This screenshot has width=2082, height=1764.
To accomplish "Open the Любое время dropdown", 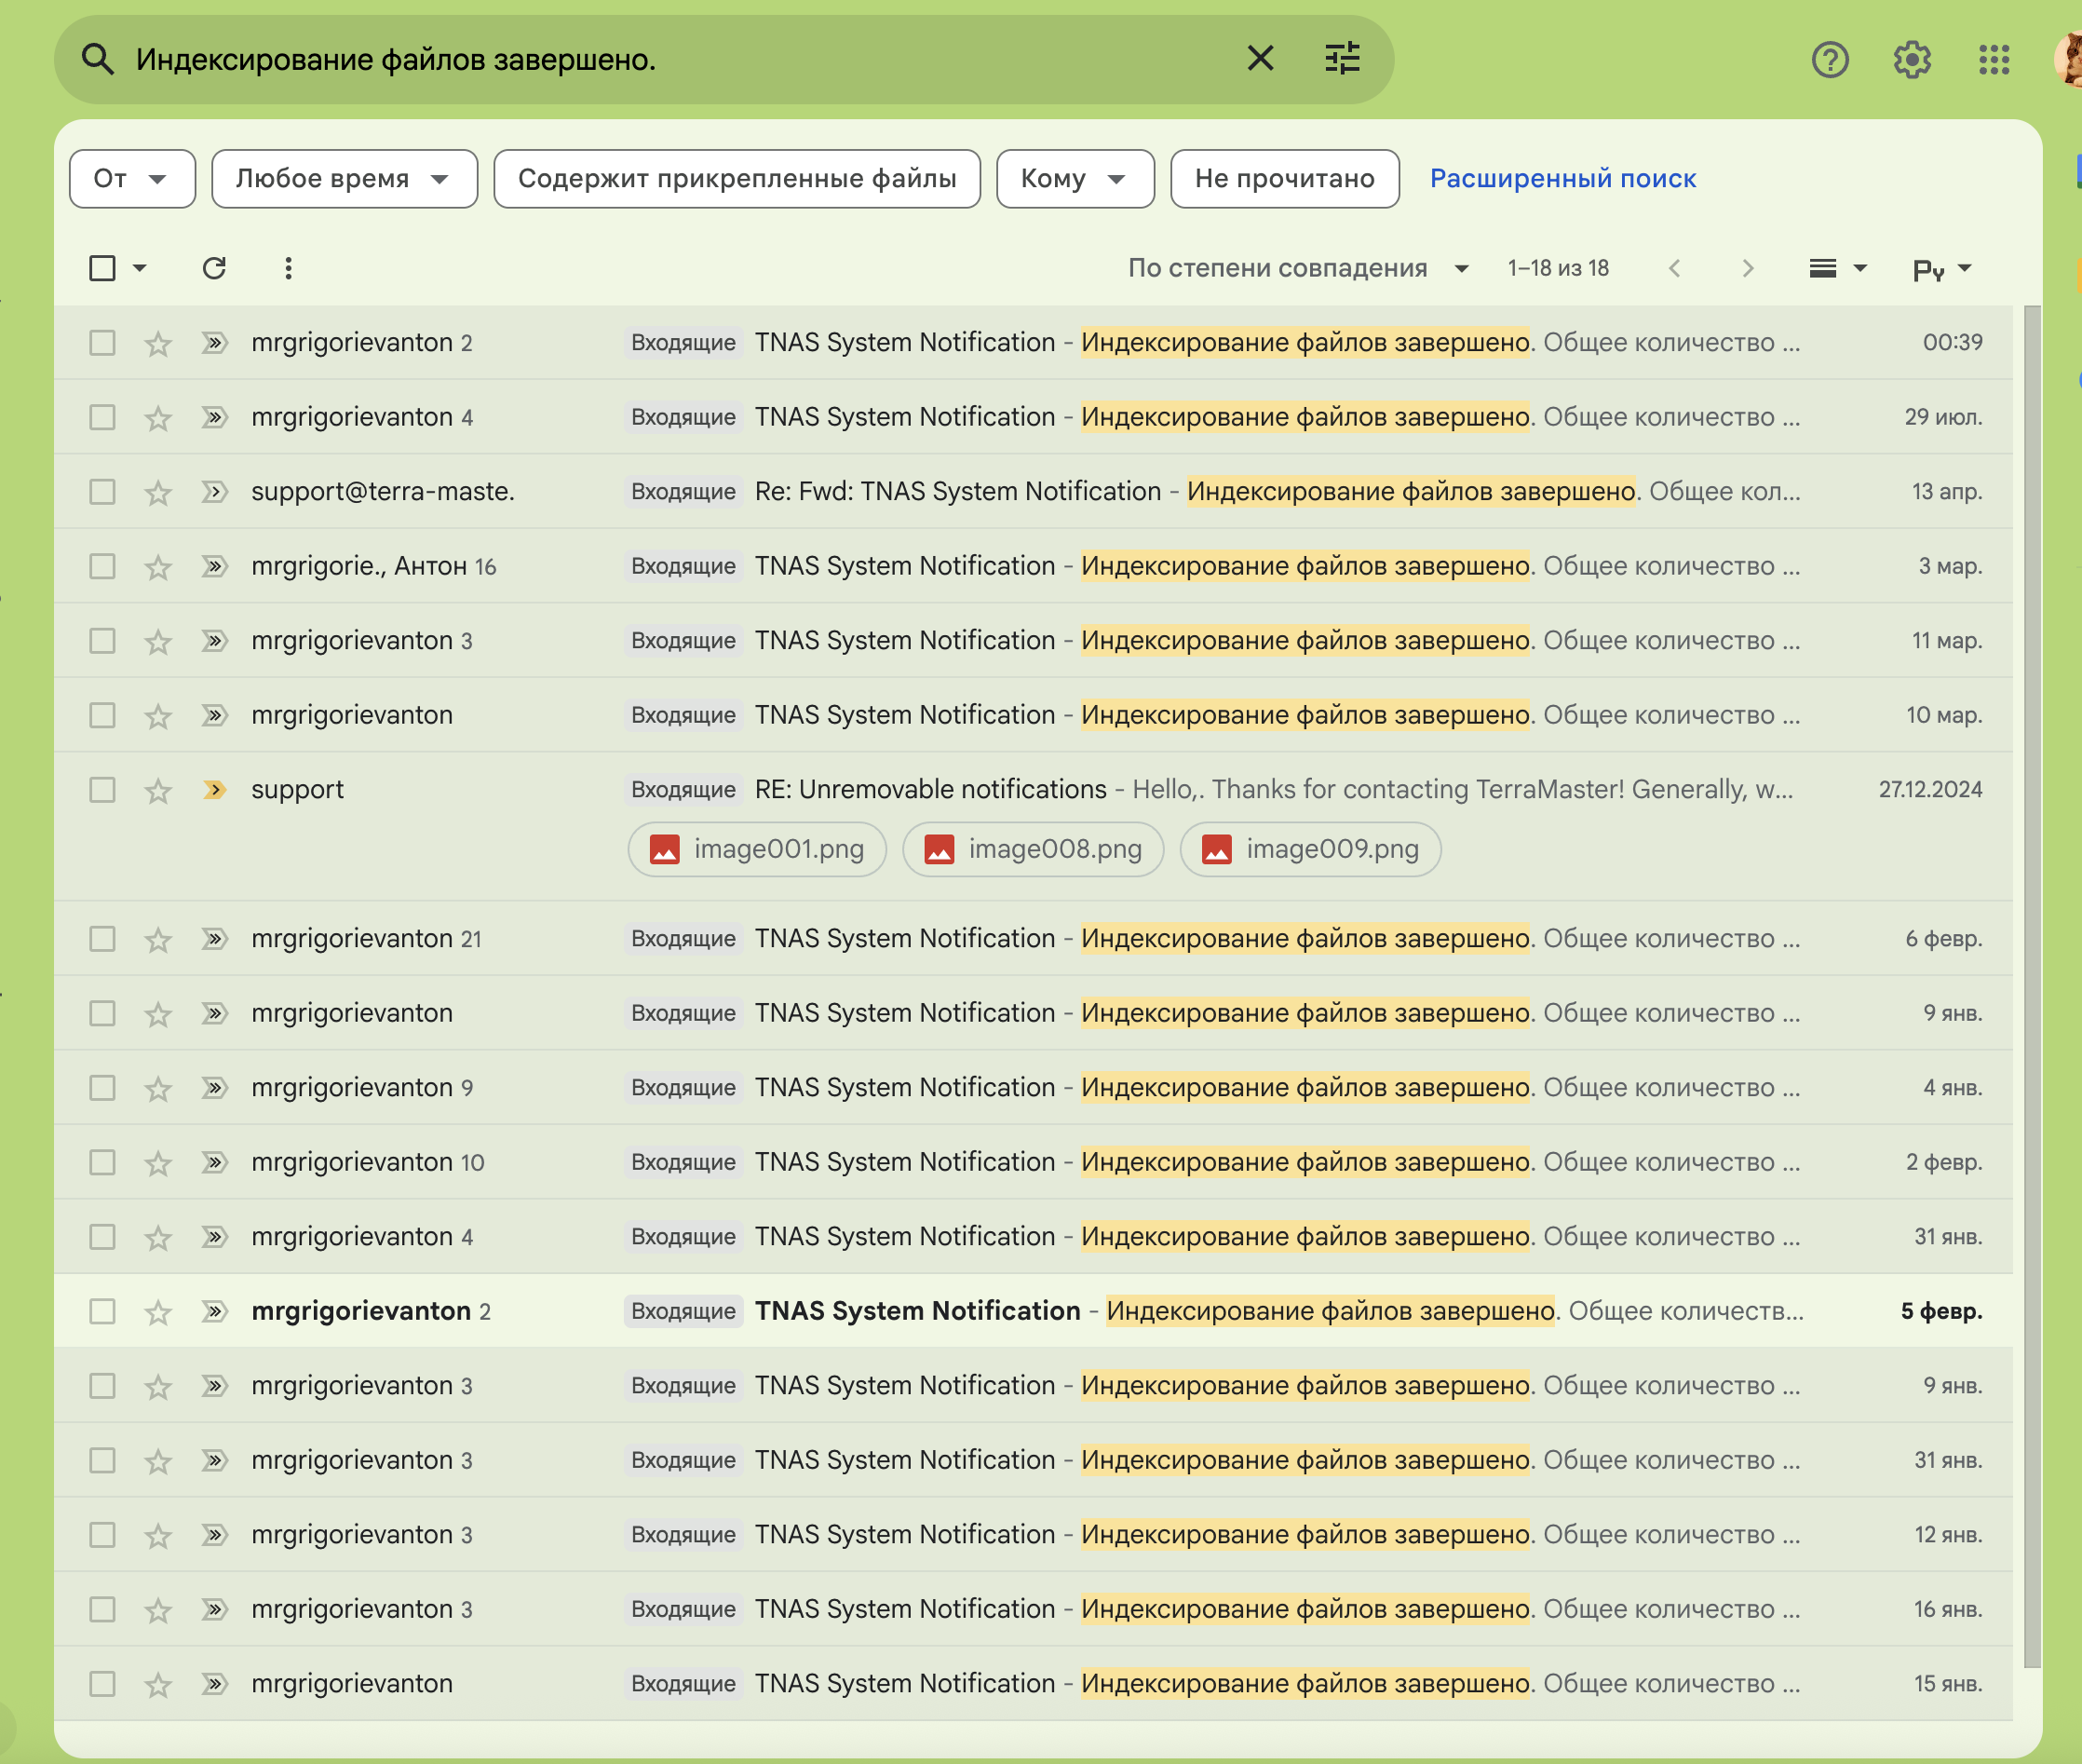I will coord(344,179).
